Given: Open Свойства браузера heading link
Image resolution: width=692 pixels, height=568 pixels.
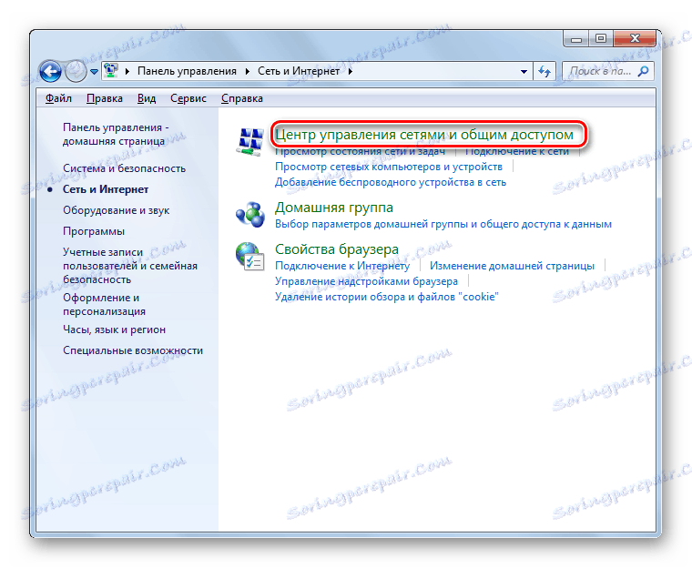Looking at the screenshot, I should (337, 249).
